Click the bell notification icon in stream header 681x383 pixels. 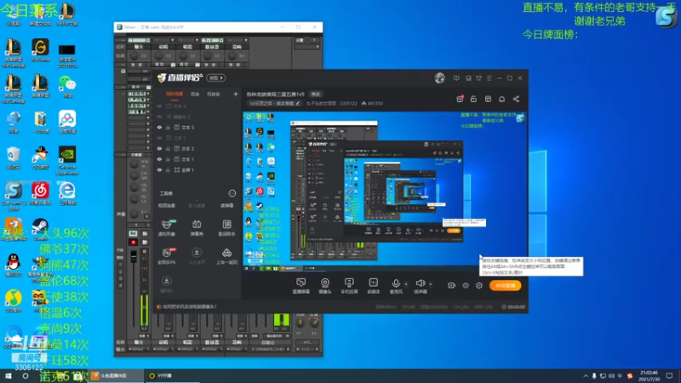click(501, 99)
